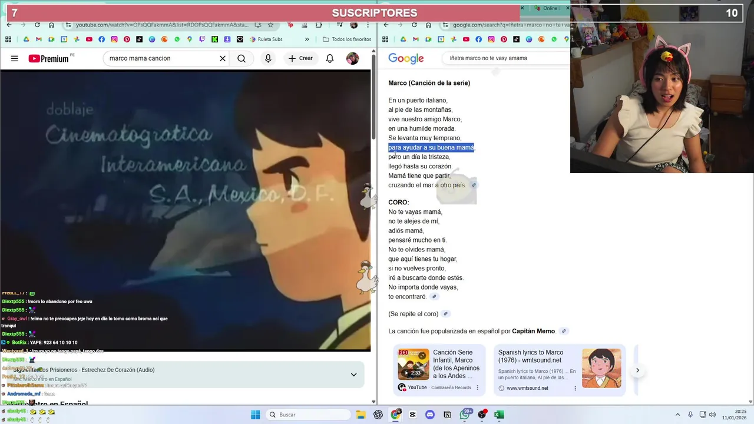The image size is (754, 424).
Task: Open Gmail bookmark in the YouTube window
Action: 39,39
